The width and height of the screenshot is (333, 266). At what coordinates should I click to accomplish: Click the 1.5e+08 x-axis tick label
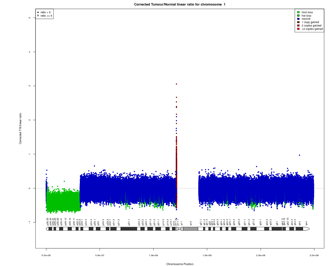(x=207, y=256)
